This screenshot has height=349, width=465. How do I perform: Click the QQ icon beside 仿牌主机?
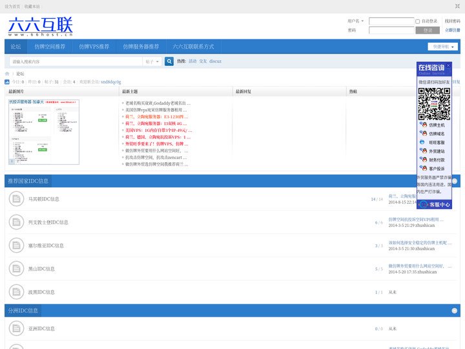point(423,125)
